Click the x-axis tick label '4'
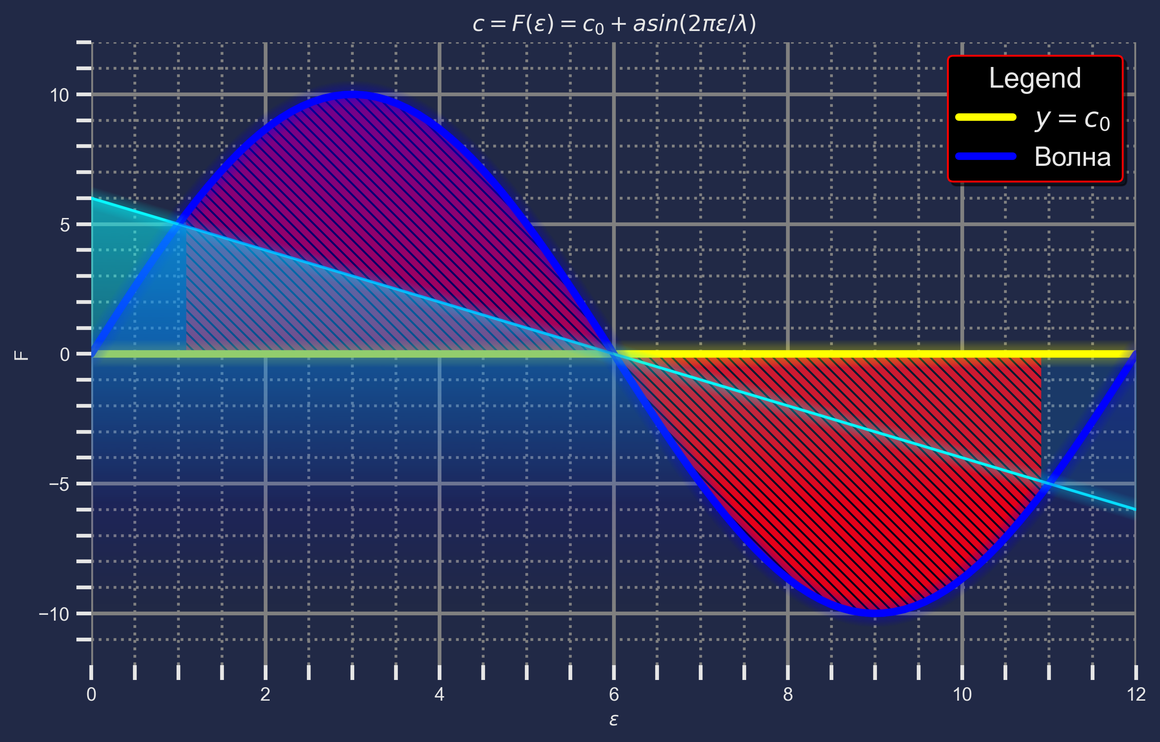This screenshot has height=742, width=1160. 440,694
